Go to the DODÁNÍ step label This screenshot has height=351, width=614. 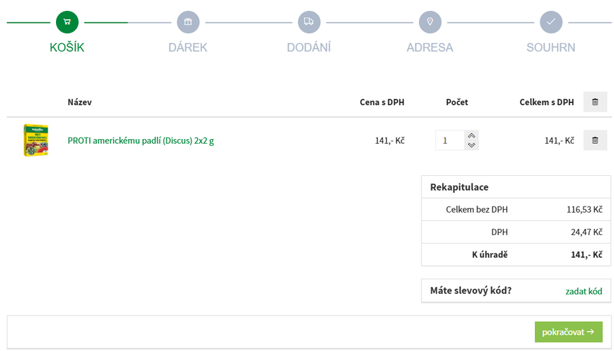coord(309,48)
